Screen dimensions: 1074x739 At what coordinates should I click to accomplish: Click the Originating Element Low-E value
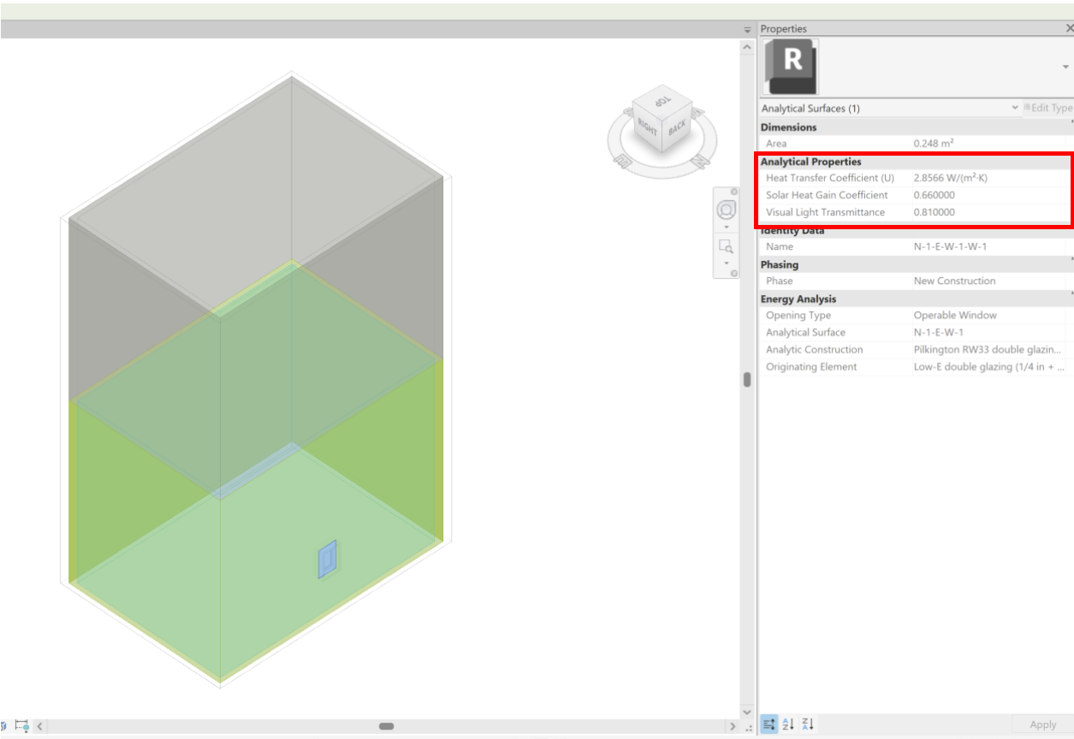(990, 366)
